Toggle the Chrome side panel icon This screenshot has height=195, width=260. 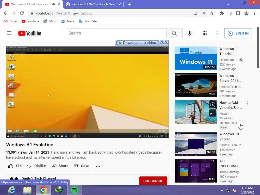click(x=238, y=13)
